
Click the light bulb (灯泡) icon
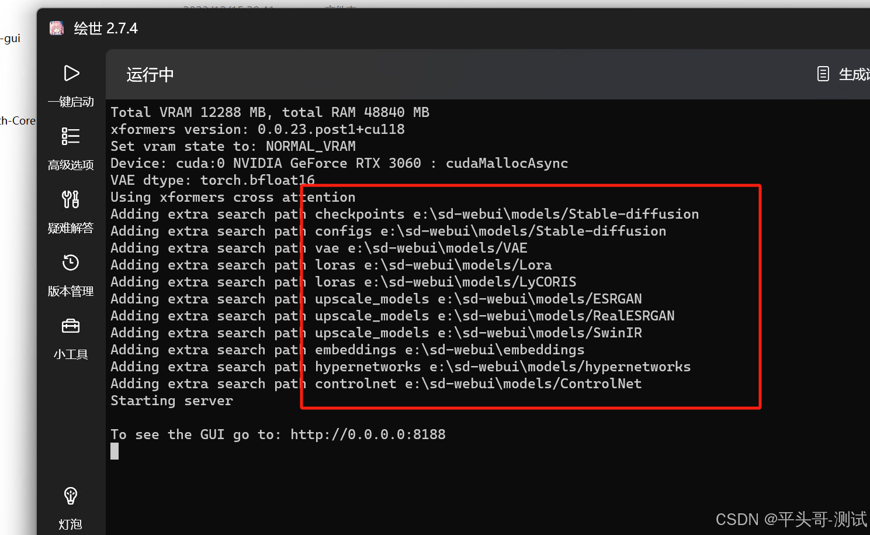pyautogui.click(x=71, y=496)
